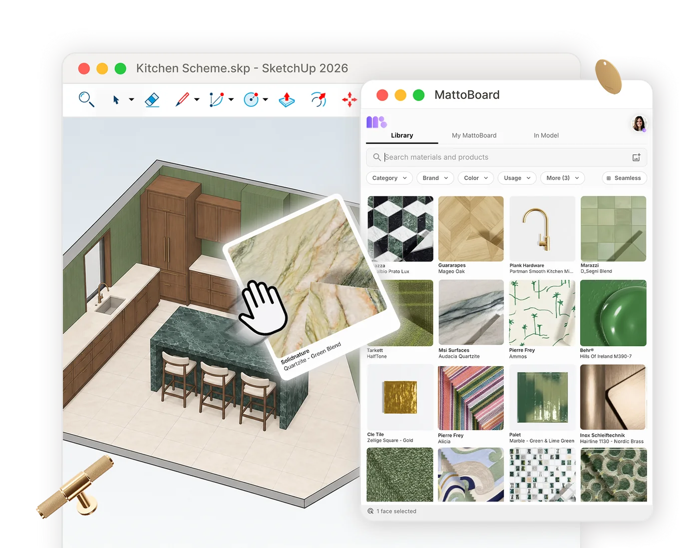
Task: Switch to the My MattoBoard tab
Action: pyautogui.click(x=474, y=135)
